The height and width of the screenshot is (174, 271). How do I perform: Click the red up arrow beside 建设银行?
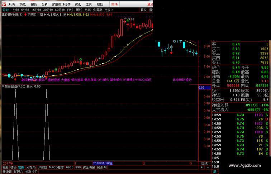(25, 15)
